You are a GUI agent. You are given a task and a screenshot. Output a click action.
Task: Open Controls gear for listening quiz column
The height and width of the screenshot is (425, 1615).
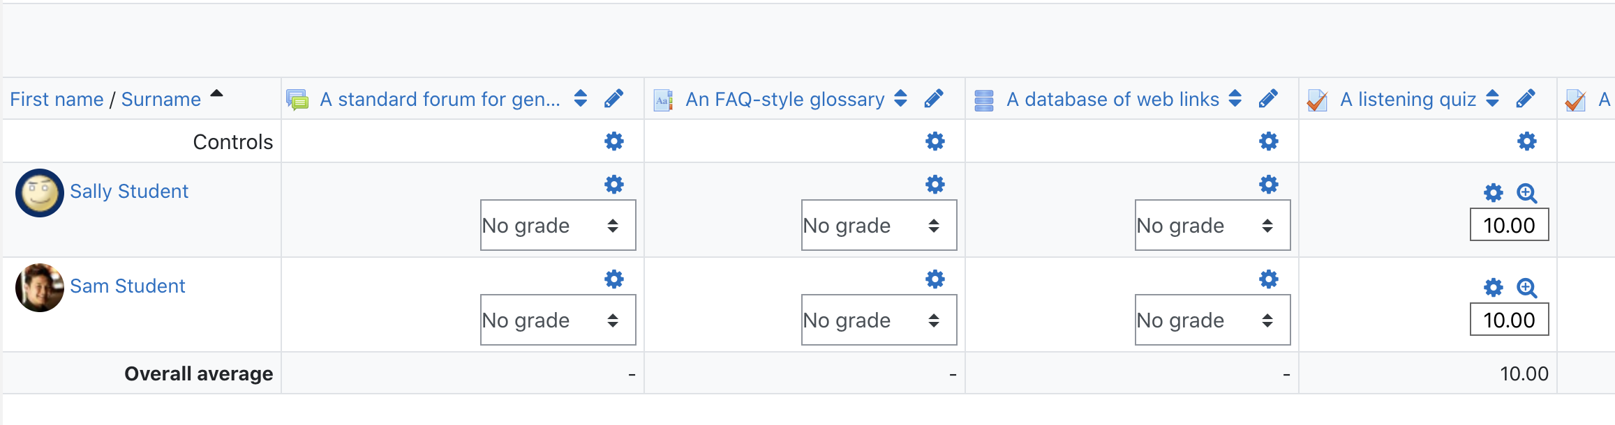click(x=1527, y=141)
